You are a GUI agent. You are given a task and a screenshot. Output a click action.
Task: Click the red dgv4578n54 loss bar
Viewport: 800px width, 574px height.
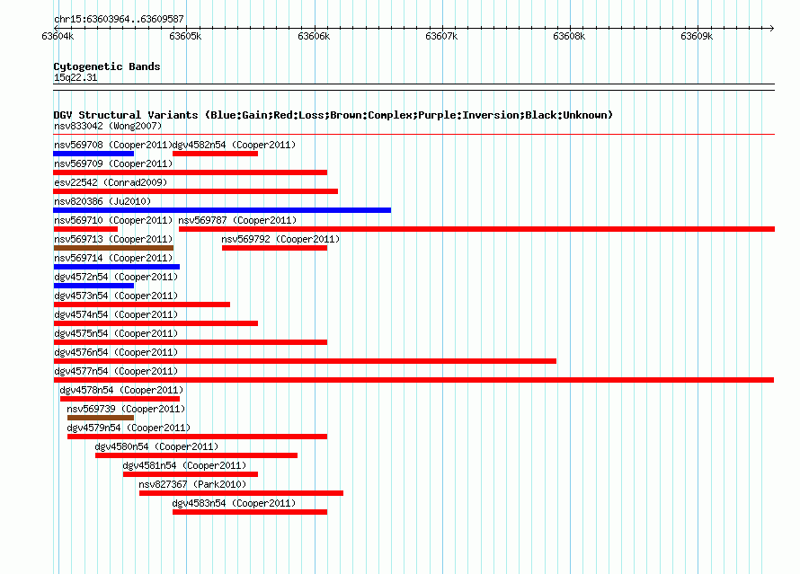pyautogui.click(x=120, y=399)
